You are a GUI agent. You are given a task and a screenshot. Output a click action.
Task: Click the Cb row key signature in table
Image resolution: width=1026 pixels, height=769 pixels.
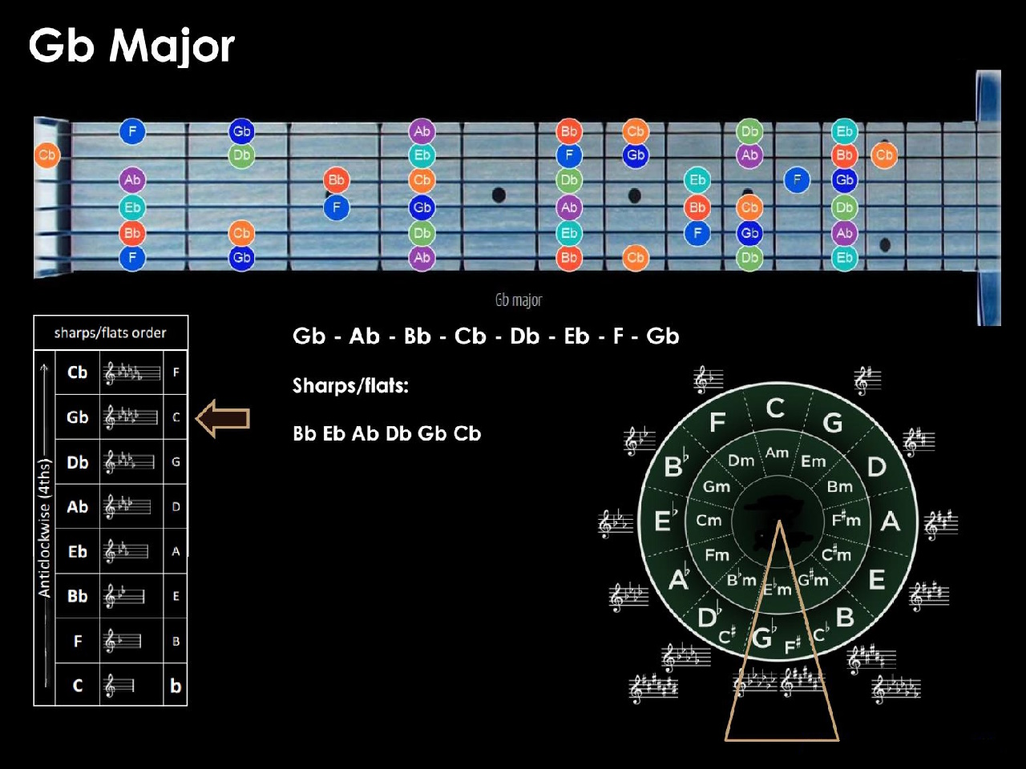click(131, 372)
